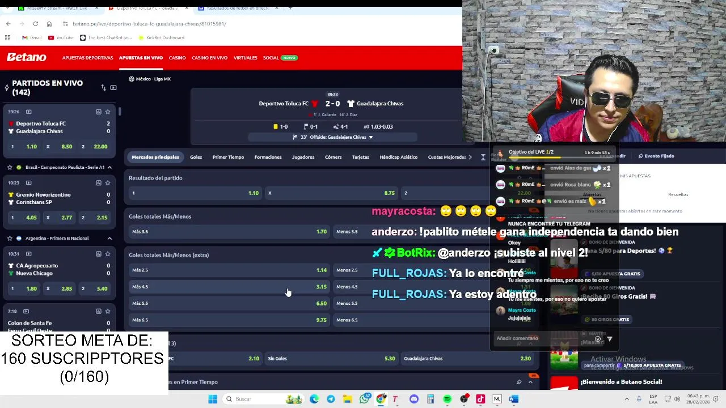Click the video icon beside 10:23 match time
The image size is (726, 408).
[x=28, y=183]
